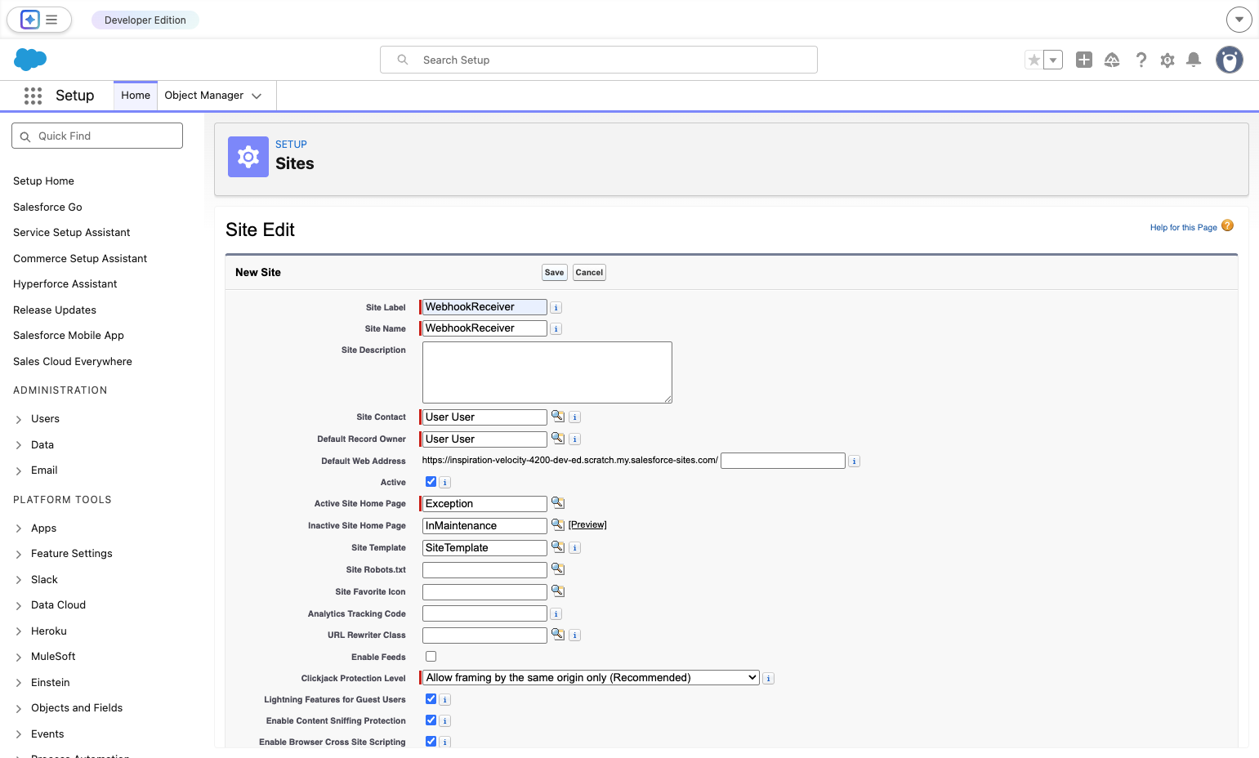
Task: Expand the Feature Settings section
Action: 19,554
